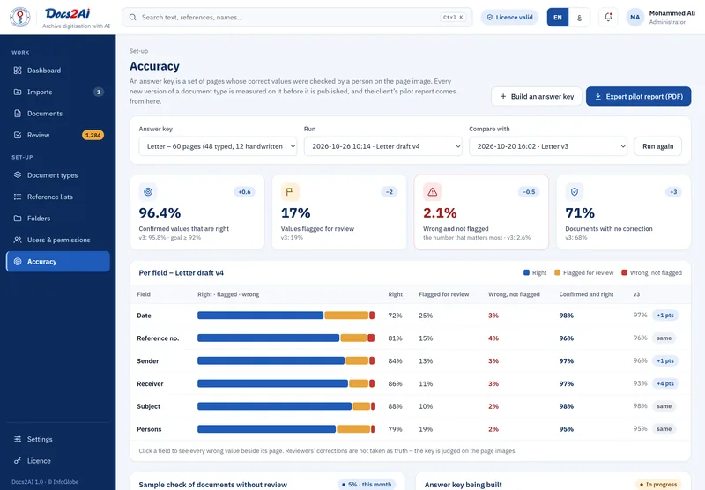705x490 pixels.
Task: Click the Persons field bar
Action: tap(286, 429)
